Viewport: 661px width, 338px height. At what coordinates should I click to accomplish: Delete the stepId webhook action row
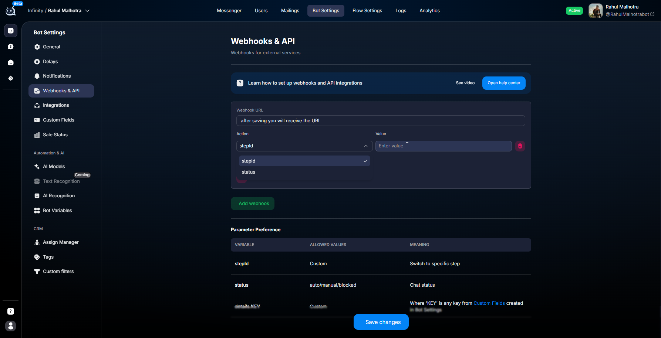click(520, 146)
